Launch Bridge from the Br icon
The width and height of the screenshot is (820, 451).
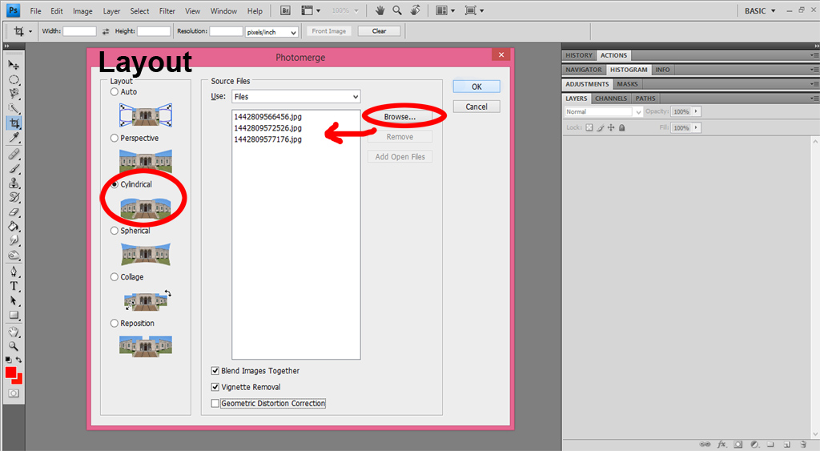(x=285, y=10)
